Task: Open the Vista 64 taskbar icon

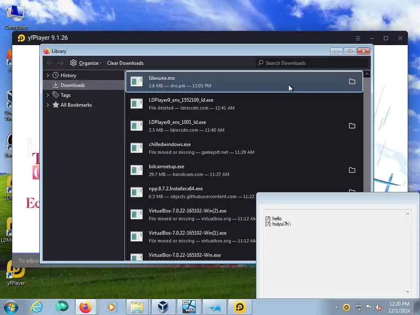Action: pyautogui.click(x=189, y=307)
